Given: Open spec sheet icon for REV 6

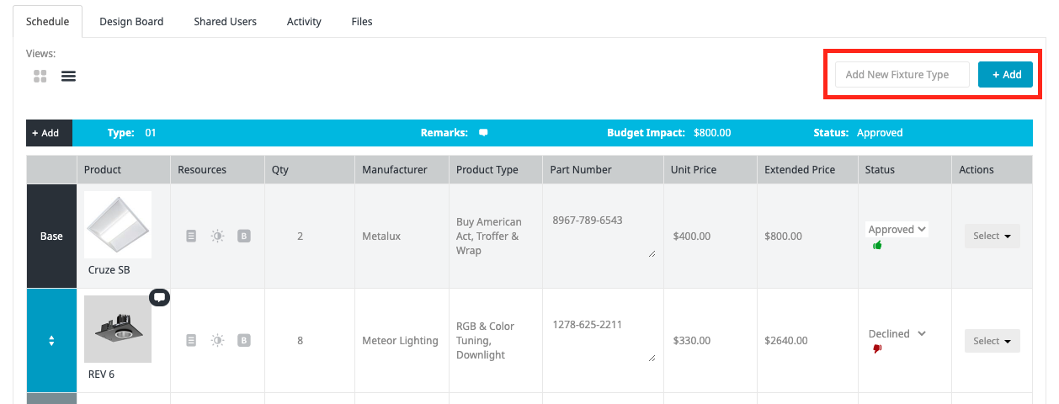Looking at the screenshot, I should [x=191, y=341].
